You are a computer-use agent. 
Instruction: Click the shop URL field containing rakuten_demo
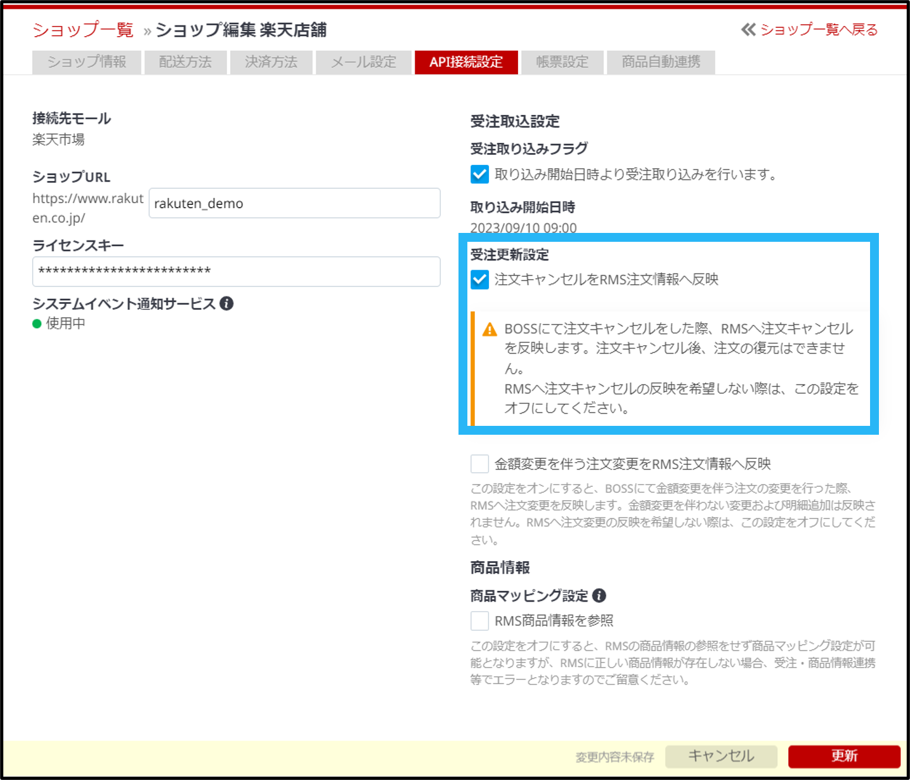[x=294, y=203]
